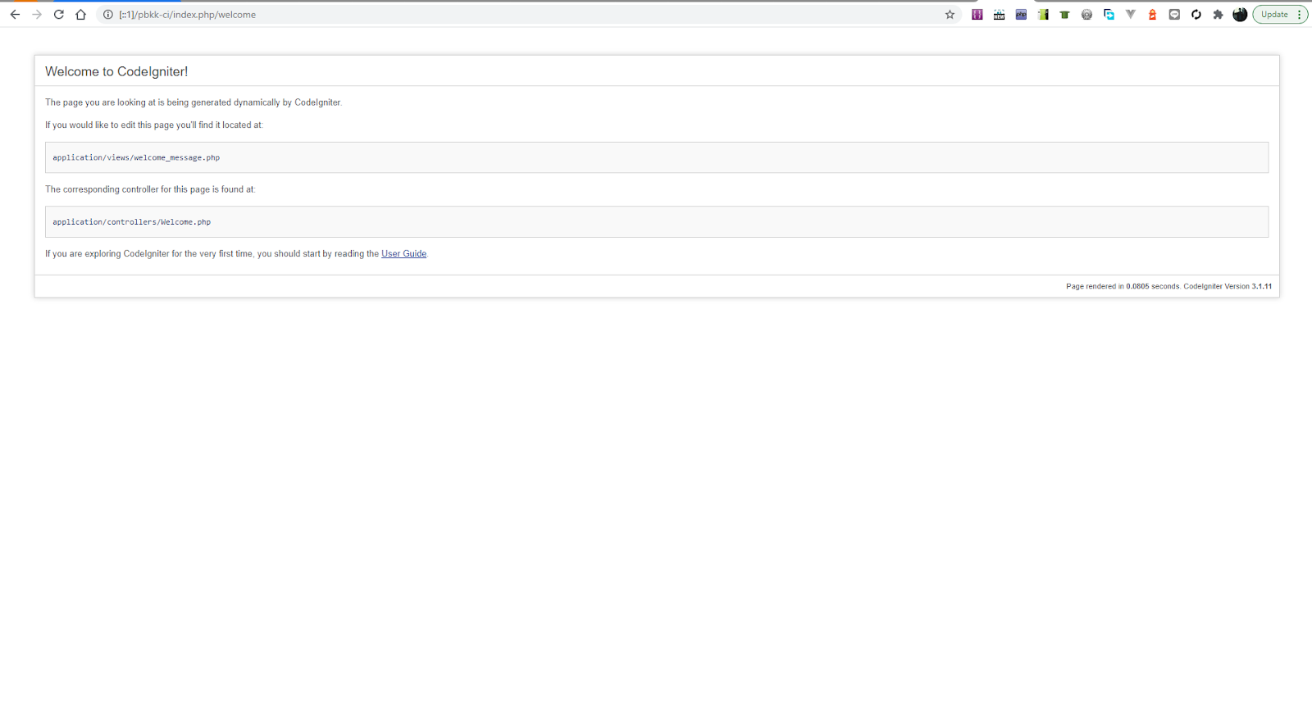
Task: Click the 'Page rendered in' footer text
Action: [1168, 286]
